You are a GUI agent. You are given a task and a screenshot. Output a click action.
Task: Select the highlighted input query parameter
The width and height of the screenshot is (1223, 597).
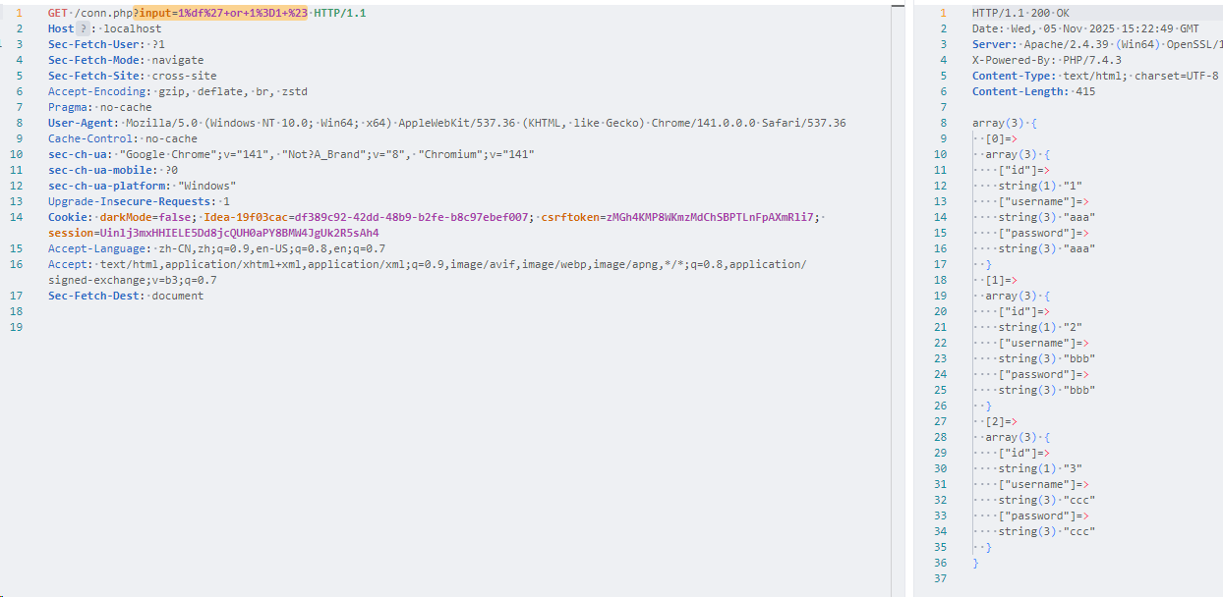(x=220, y=13)
